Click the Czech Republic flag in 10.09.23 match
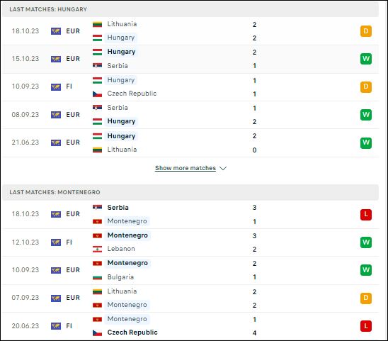 tap(97, 94)
